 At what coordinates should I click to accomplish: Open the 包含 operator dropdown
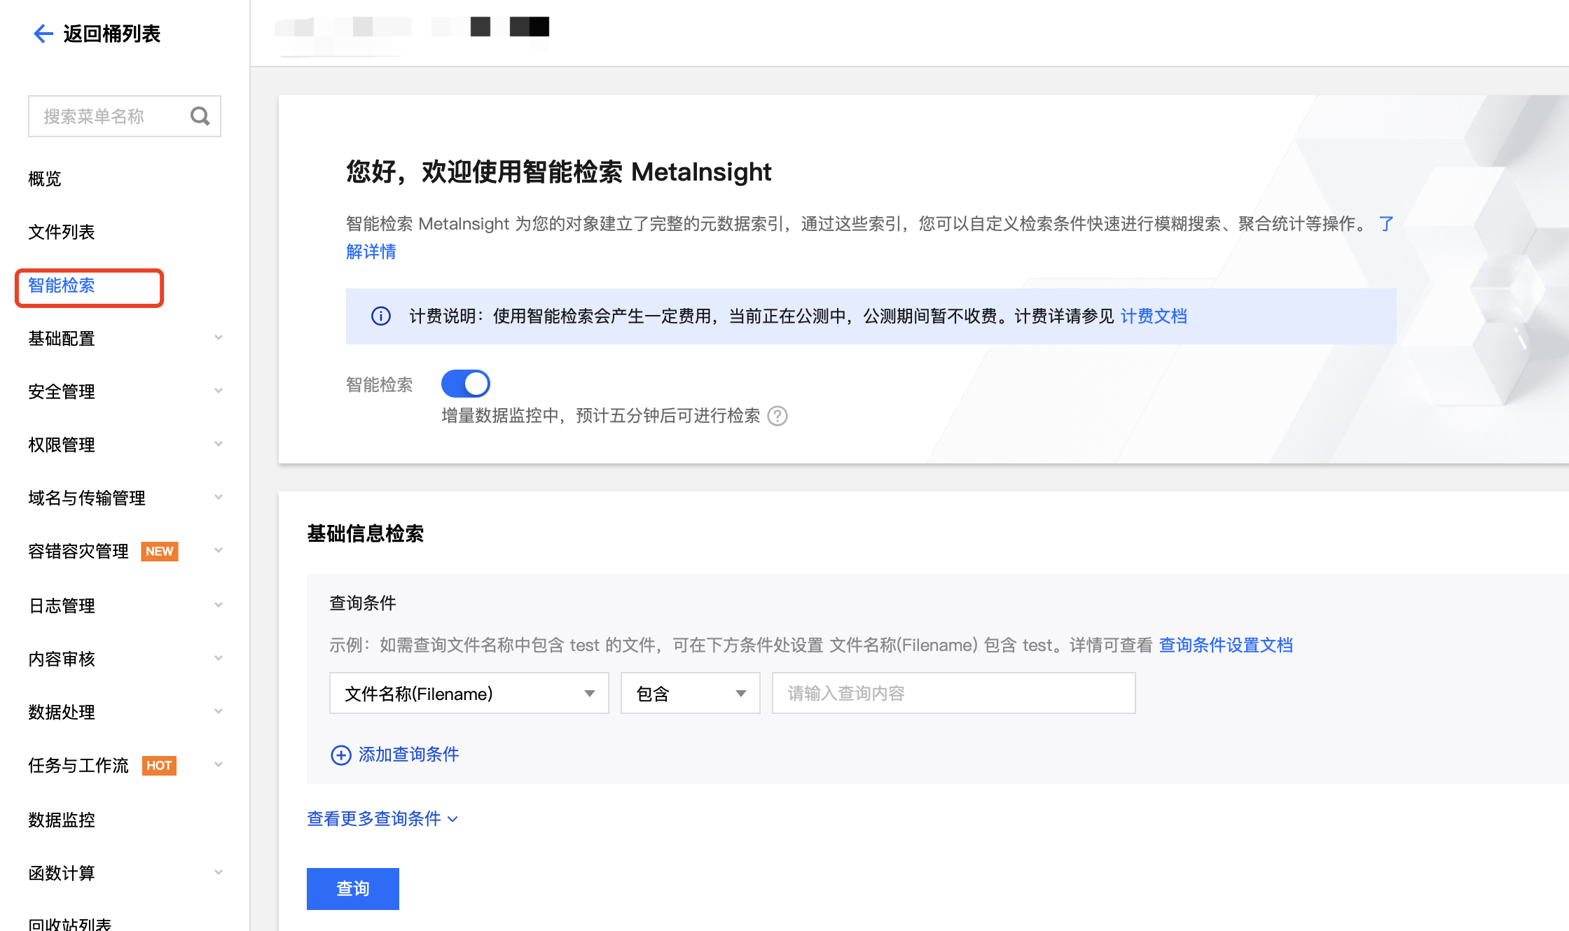coord(691,694)
